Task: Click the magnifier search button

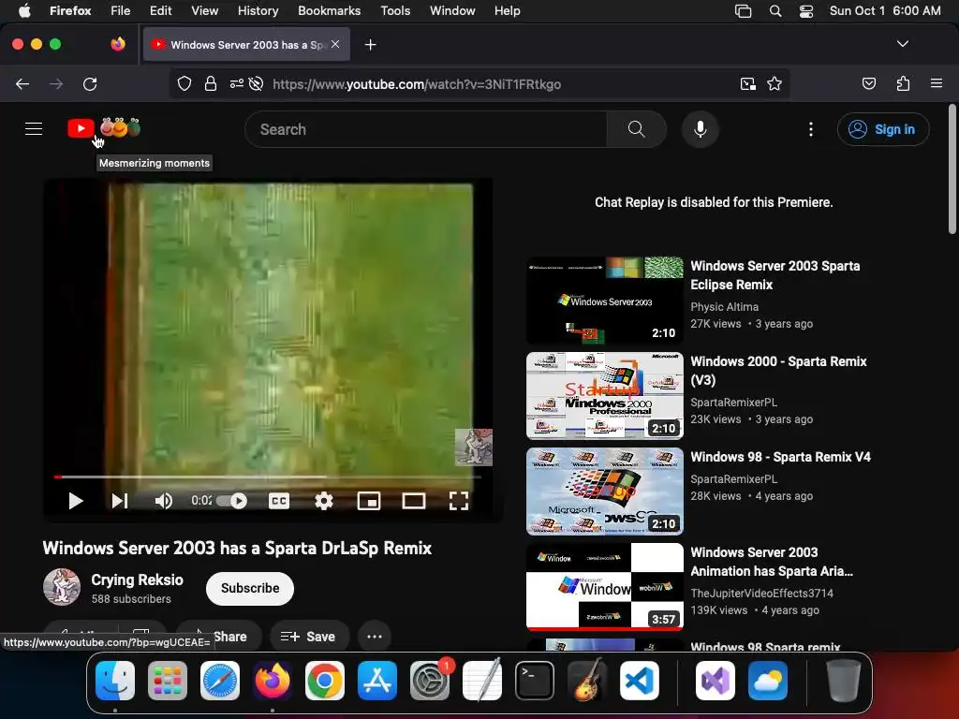Action: [x=636, y=129]
